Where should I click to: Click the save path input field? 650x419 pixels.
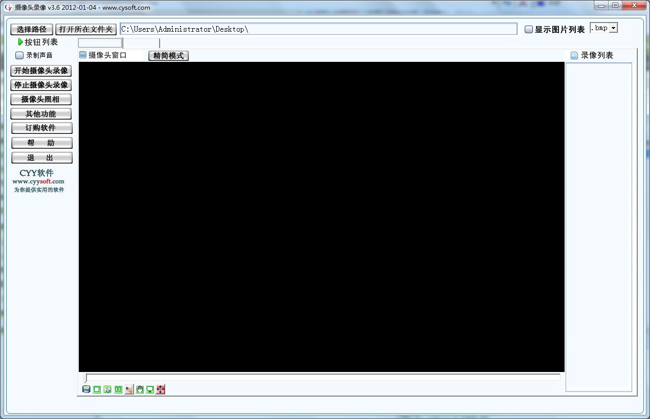tap(318, 29)
